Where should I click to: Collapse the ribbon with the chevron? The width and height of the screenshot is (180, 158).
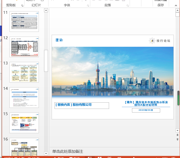coord(176,5)
